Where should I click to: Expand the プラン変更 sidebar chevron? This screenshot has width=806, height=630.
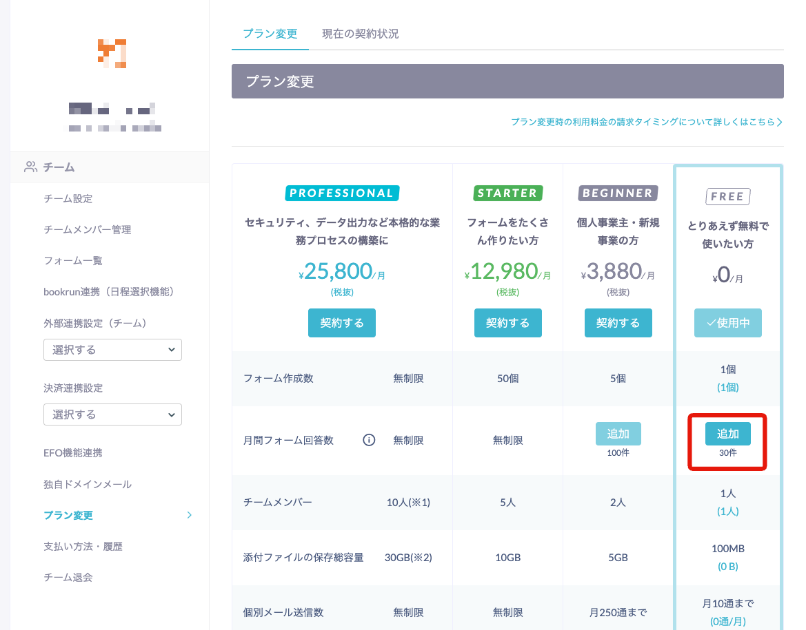(x=189, y=515)
